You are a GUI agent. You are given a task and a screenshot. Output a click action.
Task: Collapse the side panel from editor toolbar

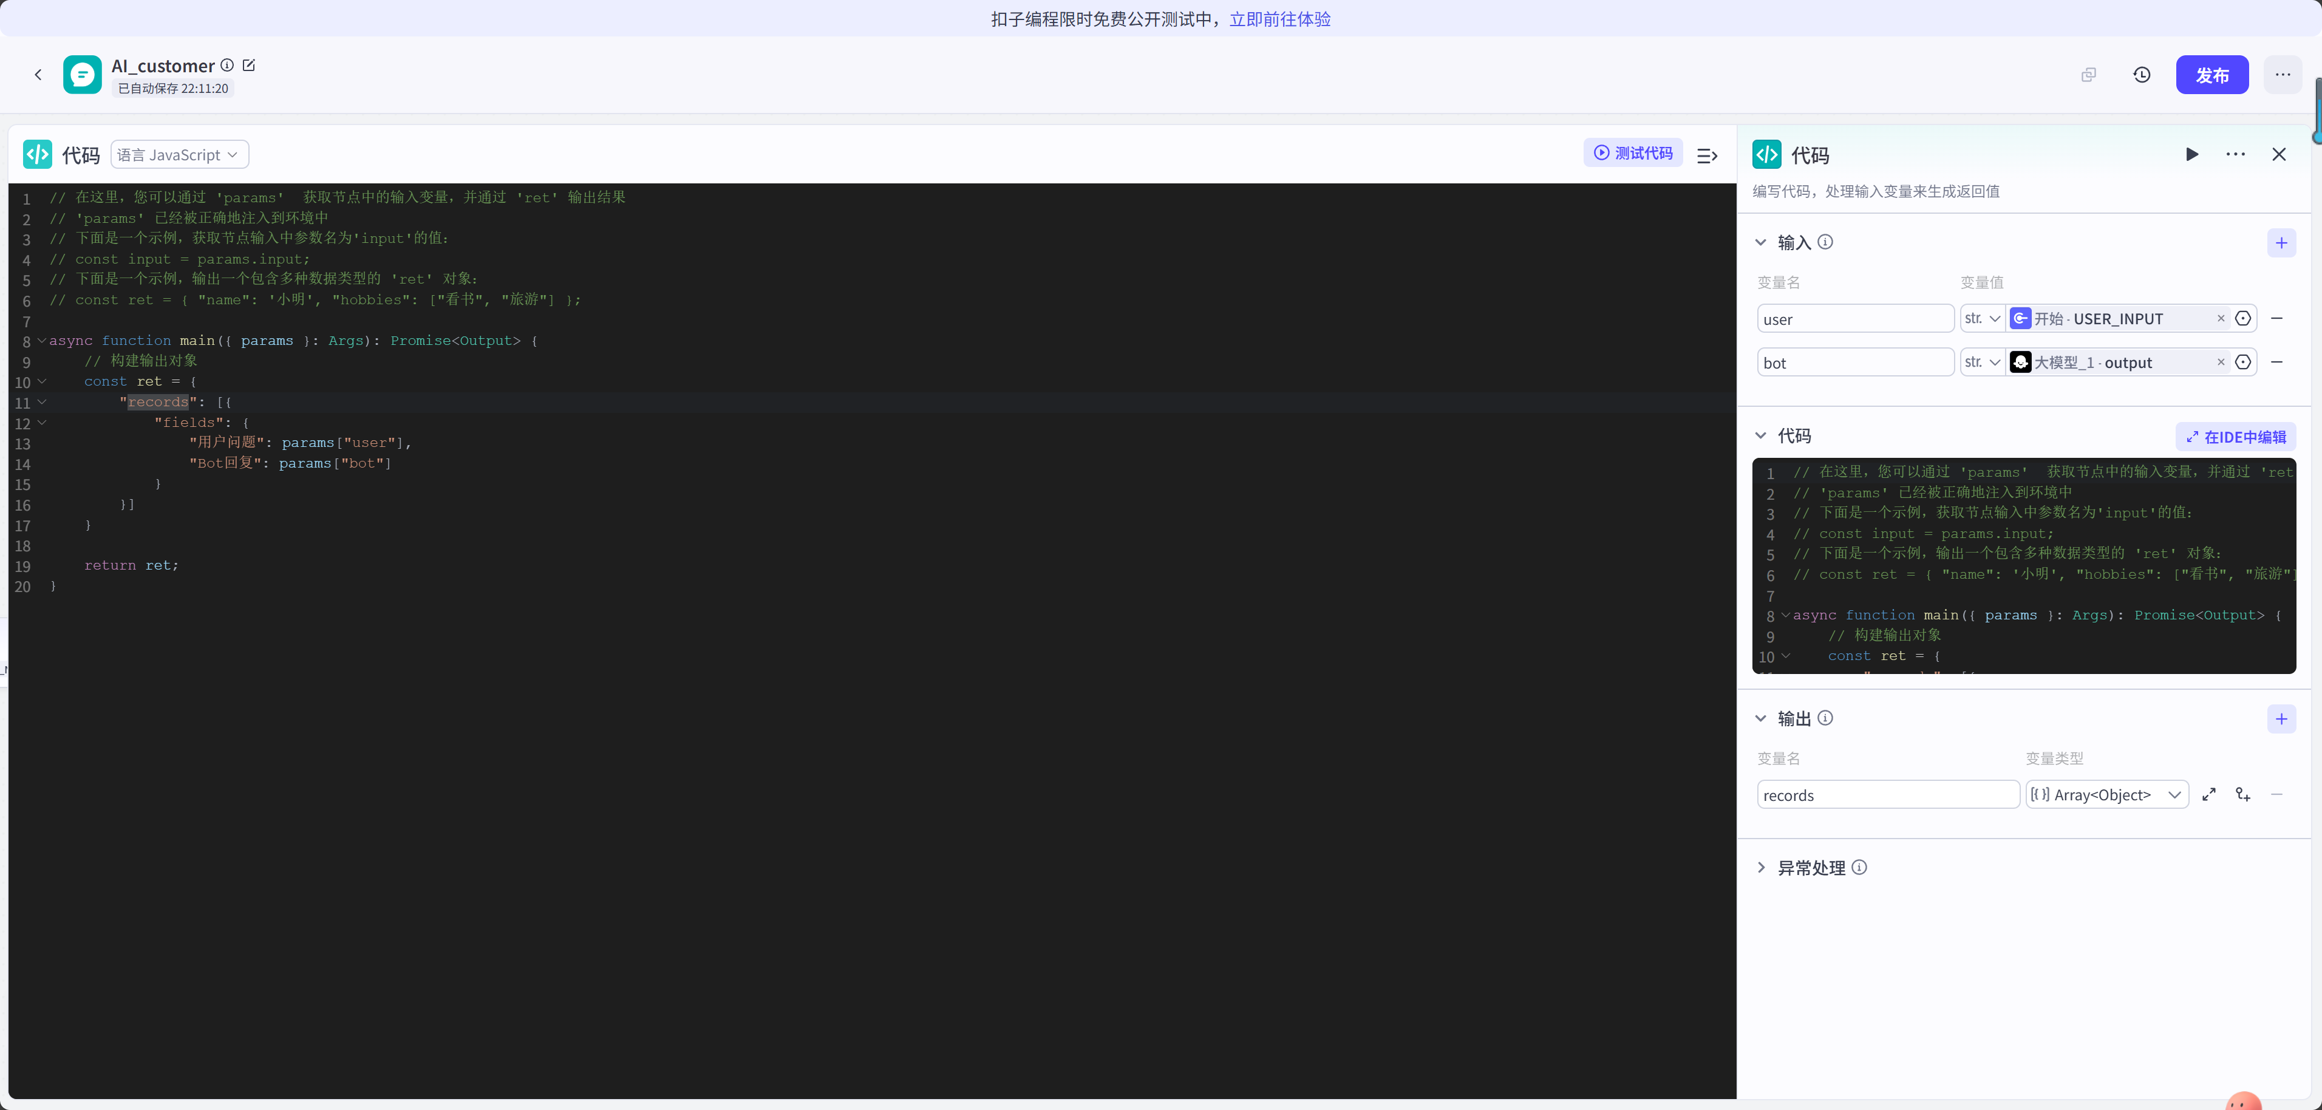pos(1706,155)
